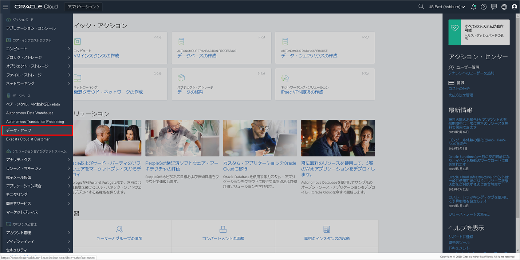
Task: Click the first instance launch icon
Action: coord(327,229)
